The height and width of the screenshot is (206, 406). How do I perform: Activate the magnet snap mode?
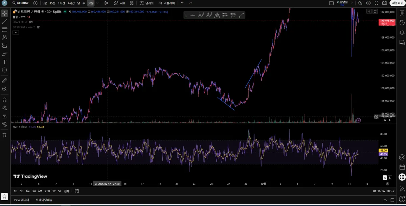4,100
